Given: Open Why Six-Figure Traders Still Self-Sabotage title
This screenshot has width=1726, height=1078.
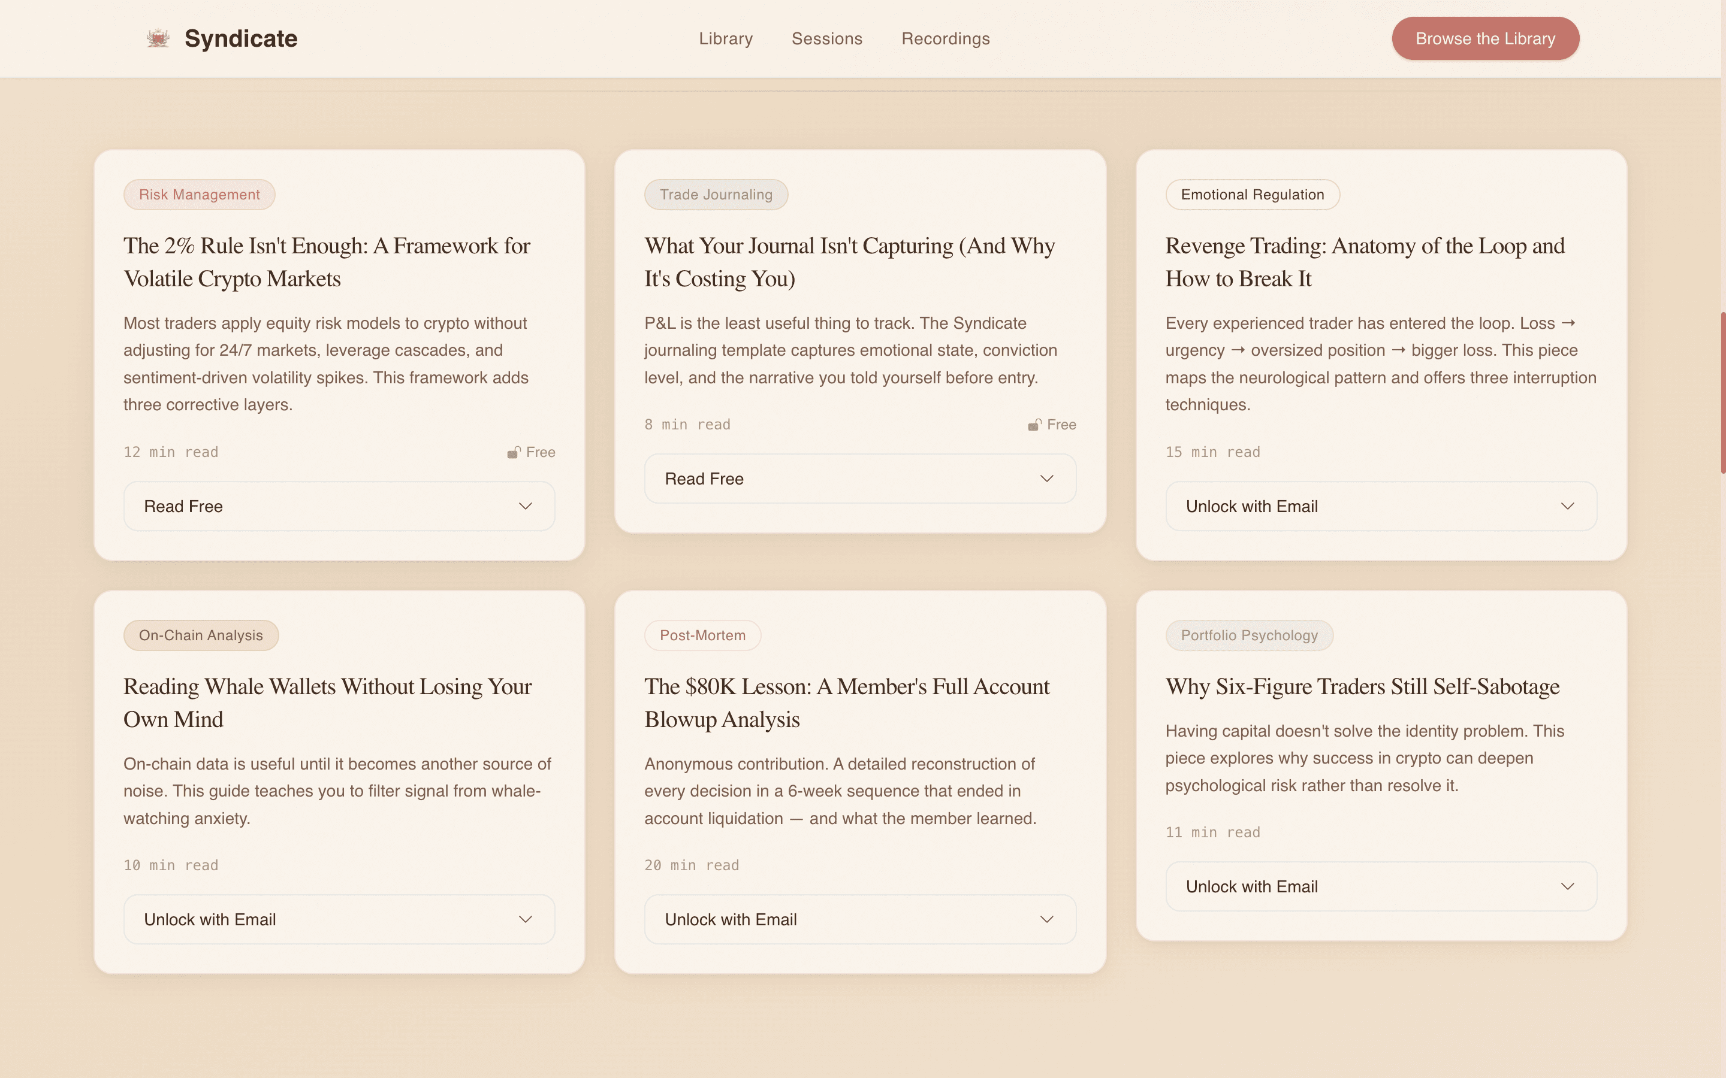Looking at the screenshot, I should point(1362,686).
